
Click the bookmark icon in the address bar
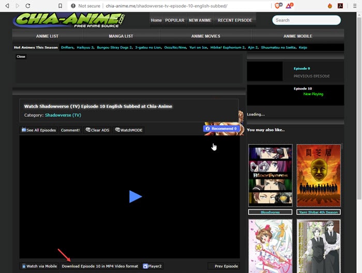60,6
